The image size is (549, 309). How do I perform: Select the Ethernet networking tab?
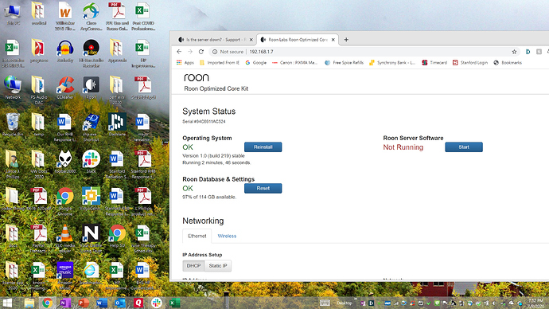tap(197, 236)
